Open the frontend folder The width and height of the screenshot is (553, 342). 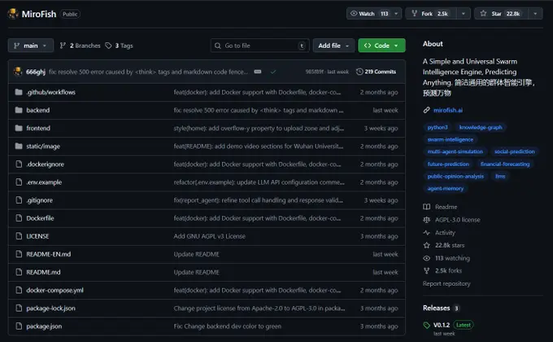[38, 128]
